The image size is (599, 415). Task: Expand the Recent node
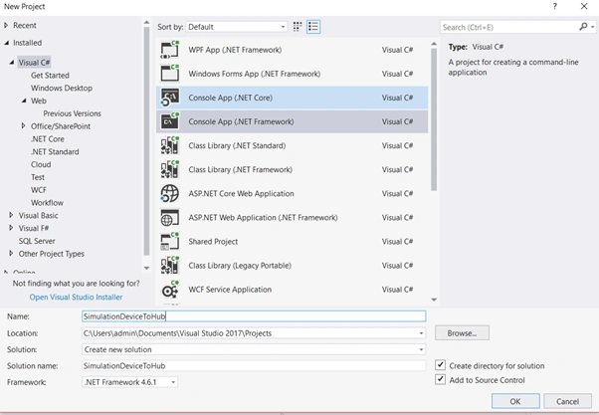tap(6, 26)
